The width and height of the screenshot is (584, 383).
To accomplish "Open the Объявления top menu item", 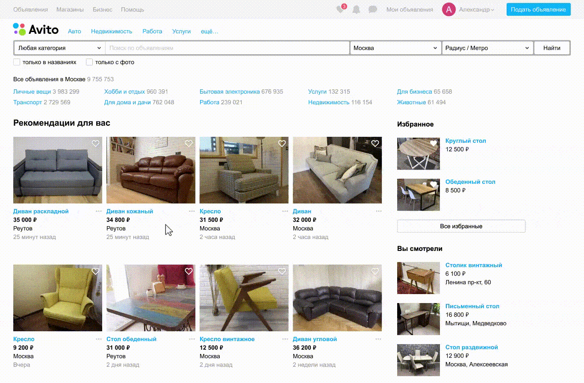I will pyautogui.click(x=31, y=9).
